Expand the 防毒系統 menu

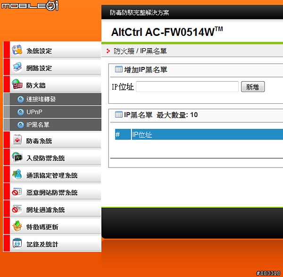click(x=52, y=140)
